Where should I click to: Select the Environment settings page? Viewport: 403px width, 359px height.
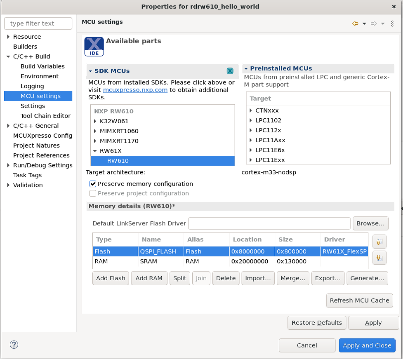[x=40, y=76]
